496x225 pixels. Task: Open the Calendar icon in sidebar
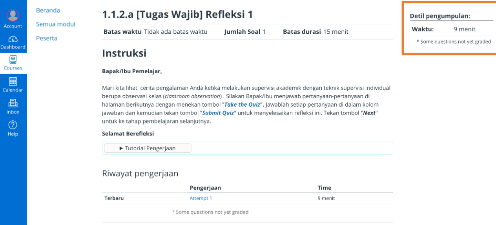[x=13, y=82]
